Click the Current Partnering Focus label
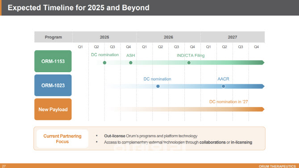This screenshot has width=299, height=168. tap(62, 139)
